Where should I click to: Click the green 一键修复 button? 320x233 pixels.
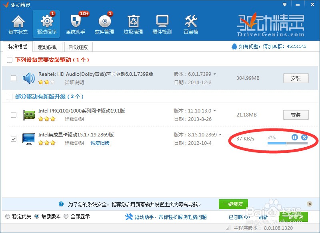(x=233, y=204)
